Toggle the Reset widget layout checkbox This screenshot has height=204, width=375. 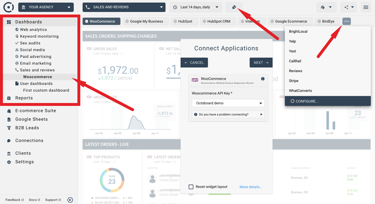191,187
